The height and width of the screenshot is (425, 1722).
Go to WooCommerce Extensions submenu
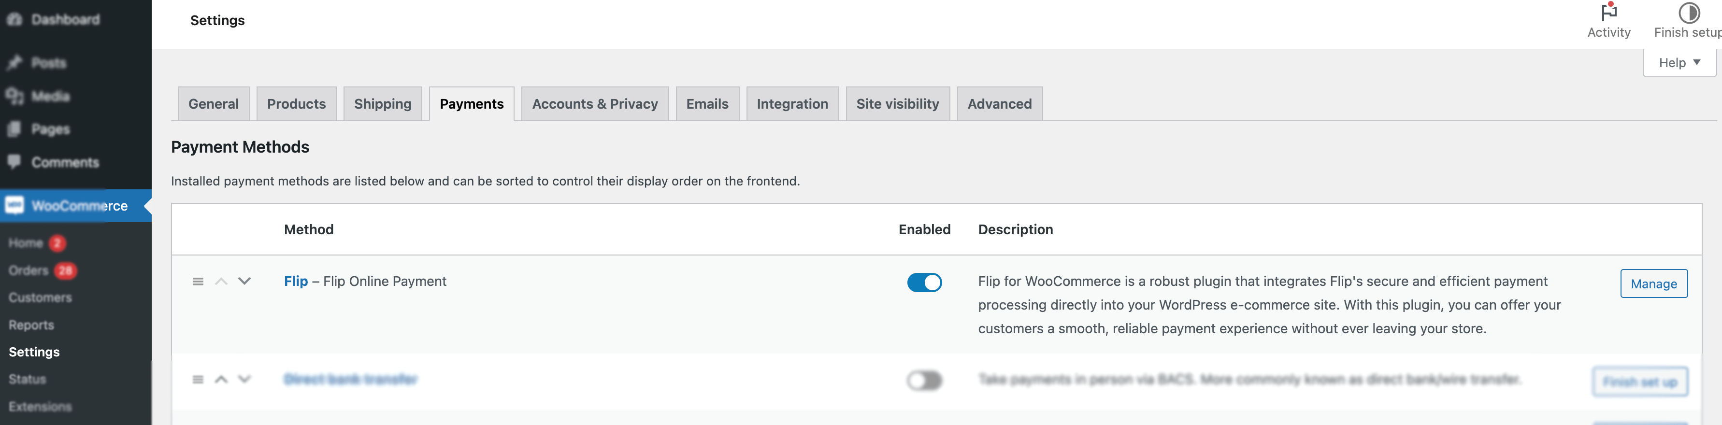pos(40,406)
